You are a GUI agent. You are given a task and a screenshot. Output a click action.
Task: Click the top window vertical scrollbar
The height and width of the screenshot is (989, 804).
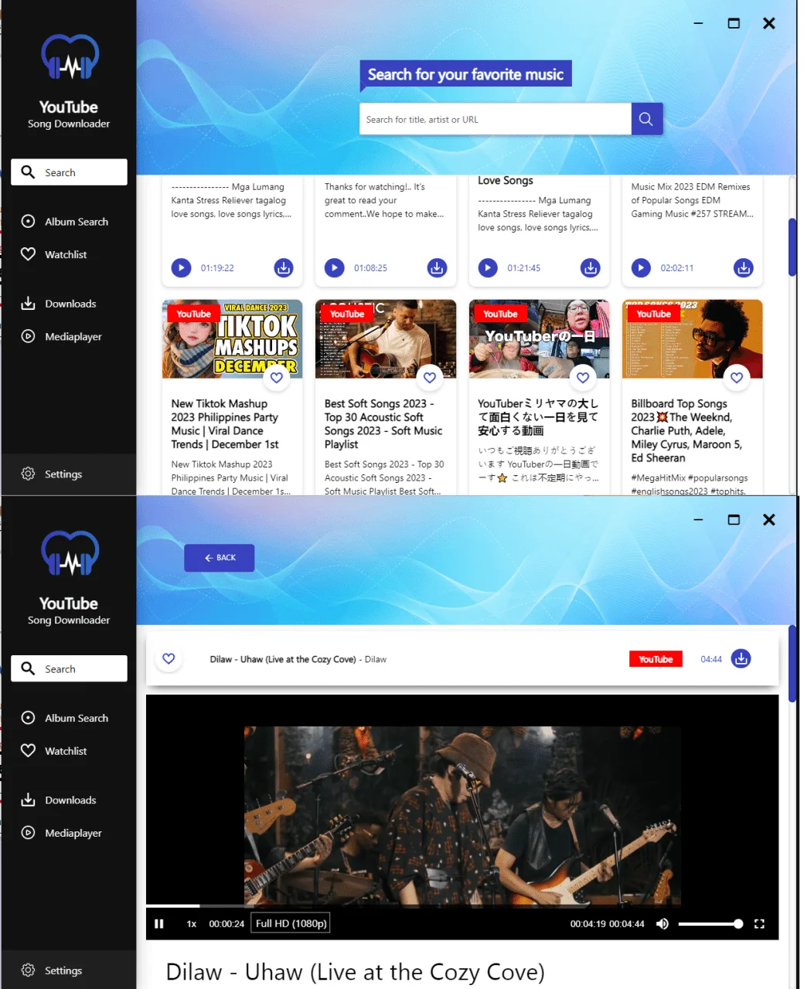click(792, 247)
